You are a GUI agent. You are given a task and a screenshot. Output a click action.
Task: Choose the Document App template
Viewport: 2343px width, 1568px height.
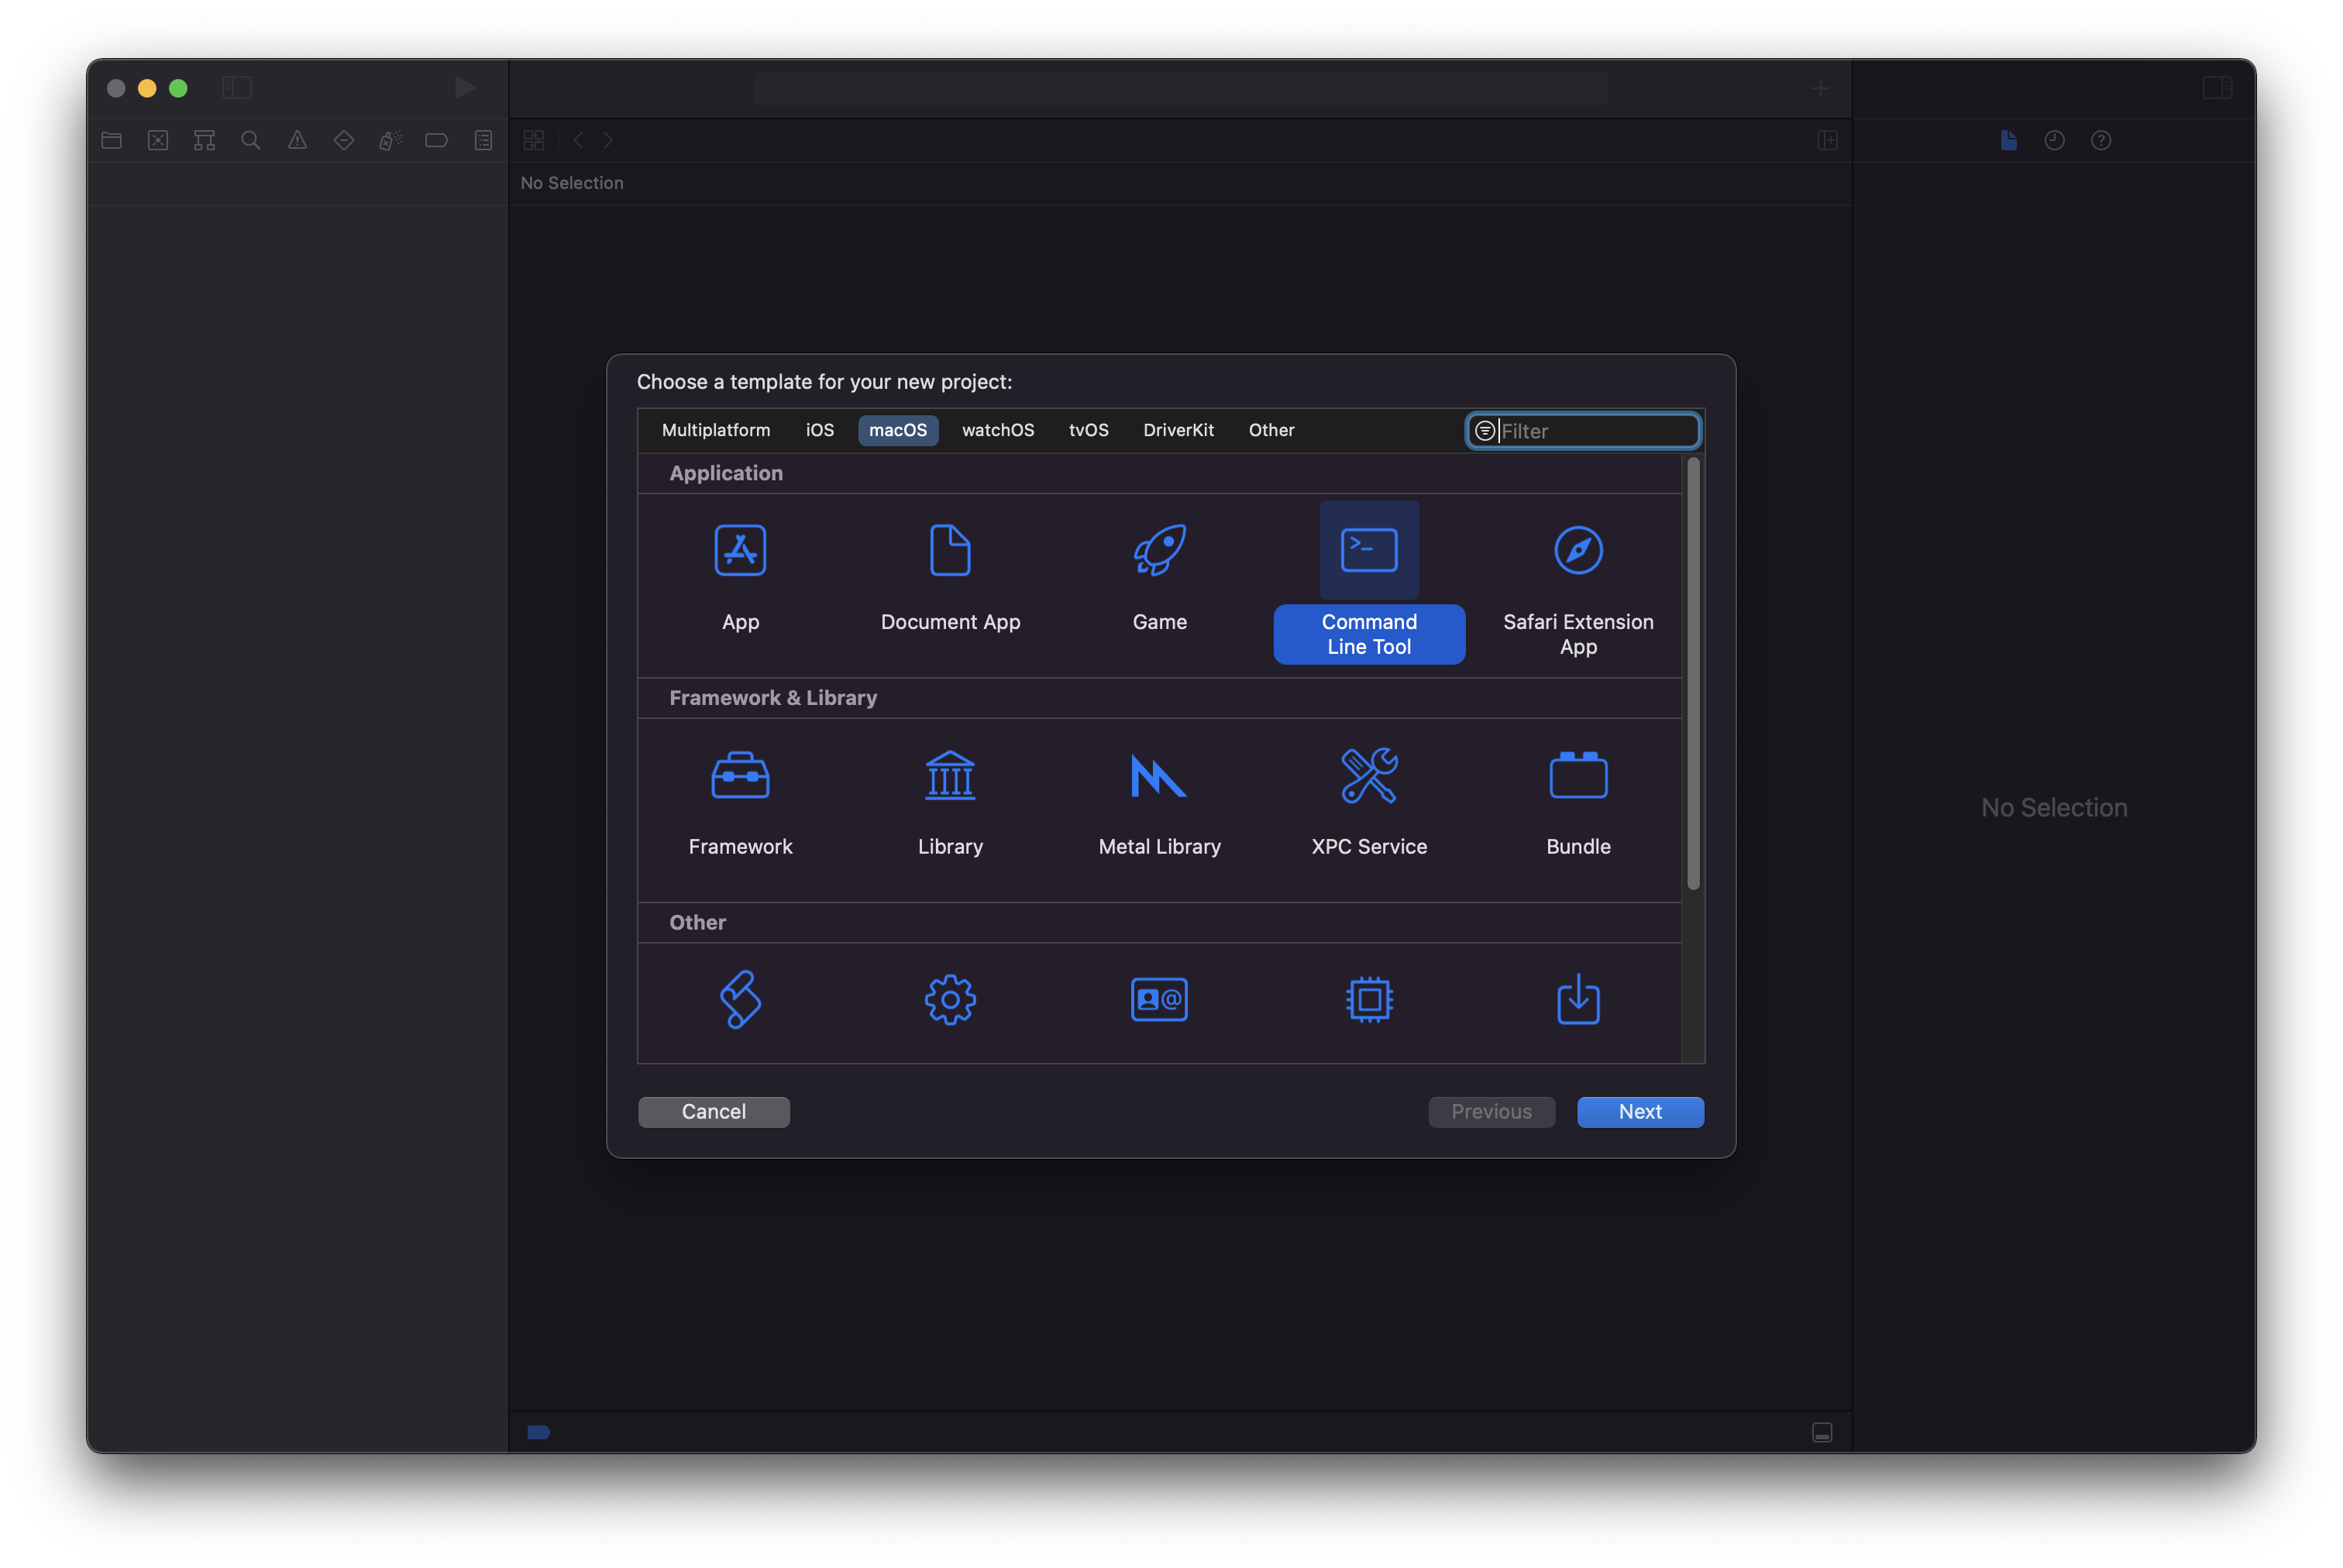tap(949, 551)
